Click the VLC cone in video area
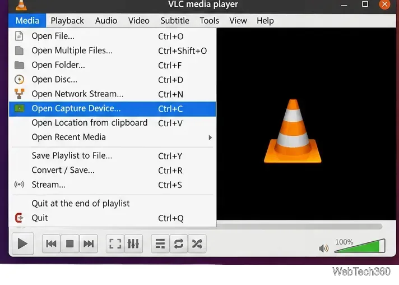Viewport: 399px width, 285px height. click(x=293, y=131)
